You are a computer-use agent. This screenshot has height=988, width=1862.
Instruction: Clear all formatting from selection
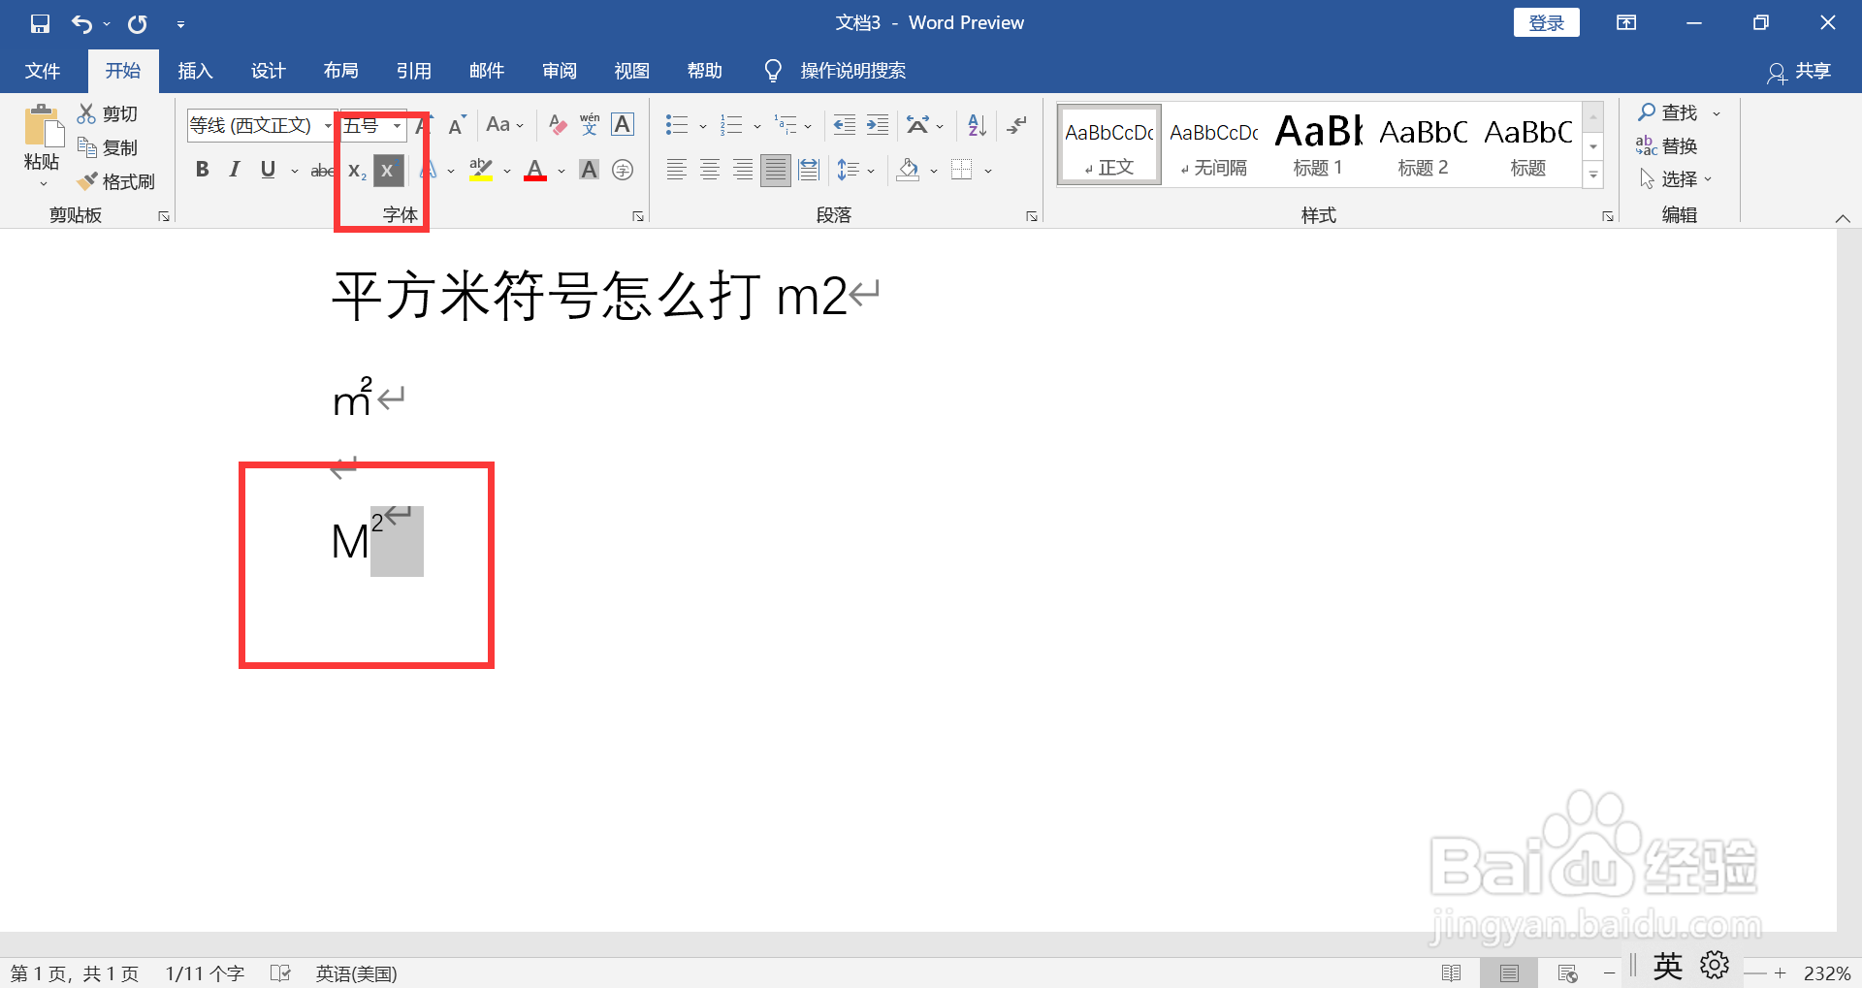point(557,124)
